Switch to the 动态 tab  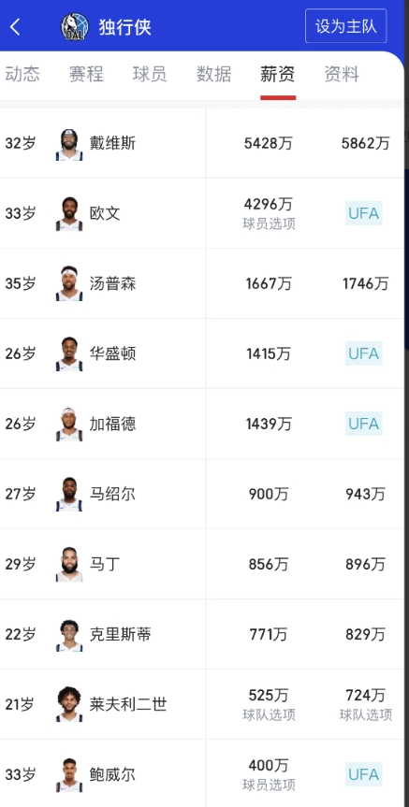22,75
